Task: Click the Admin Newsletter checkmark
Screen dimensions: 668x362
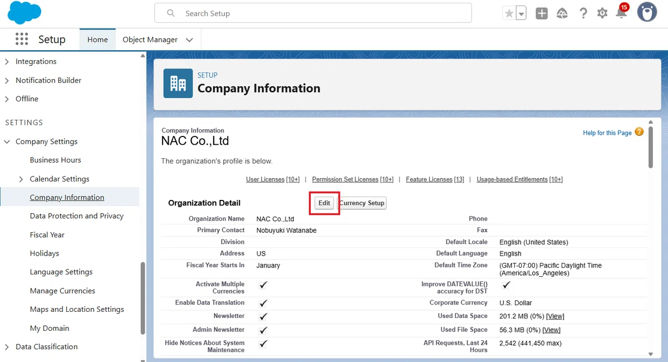Action: (x=263, y=330)
